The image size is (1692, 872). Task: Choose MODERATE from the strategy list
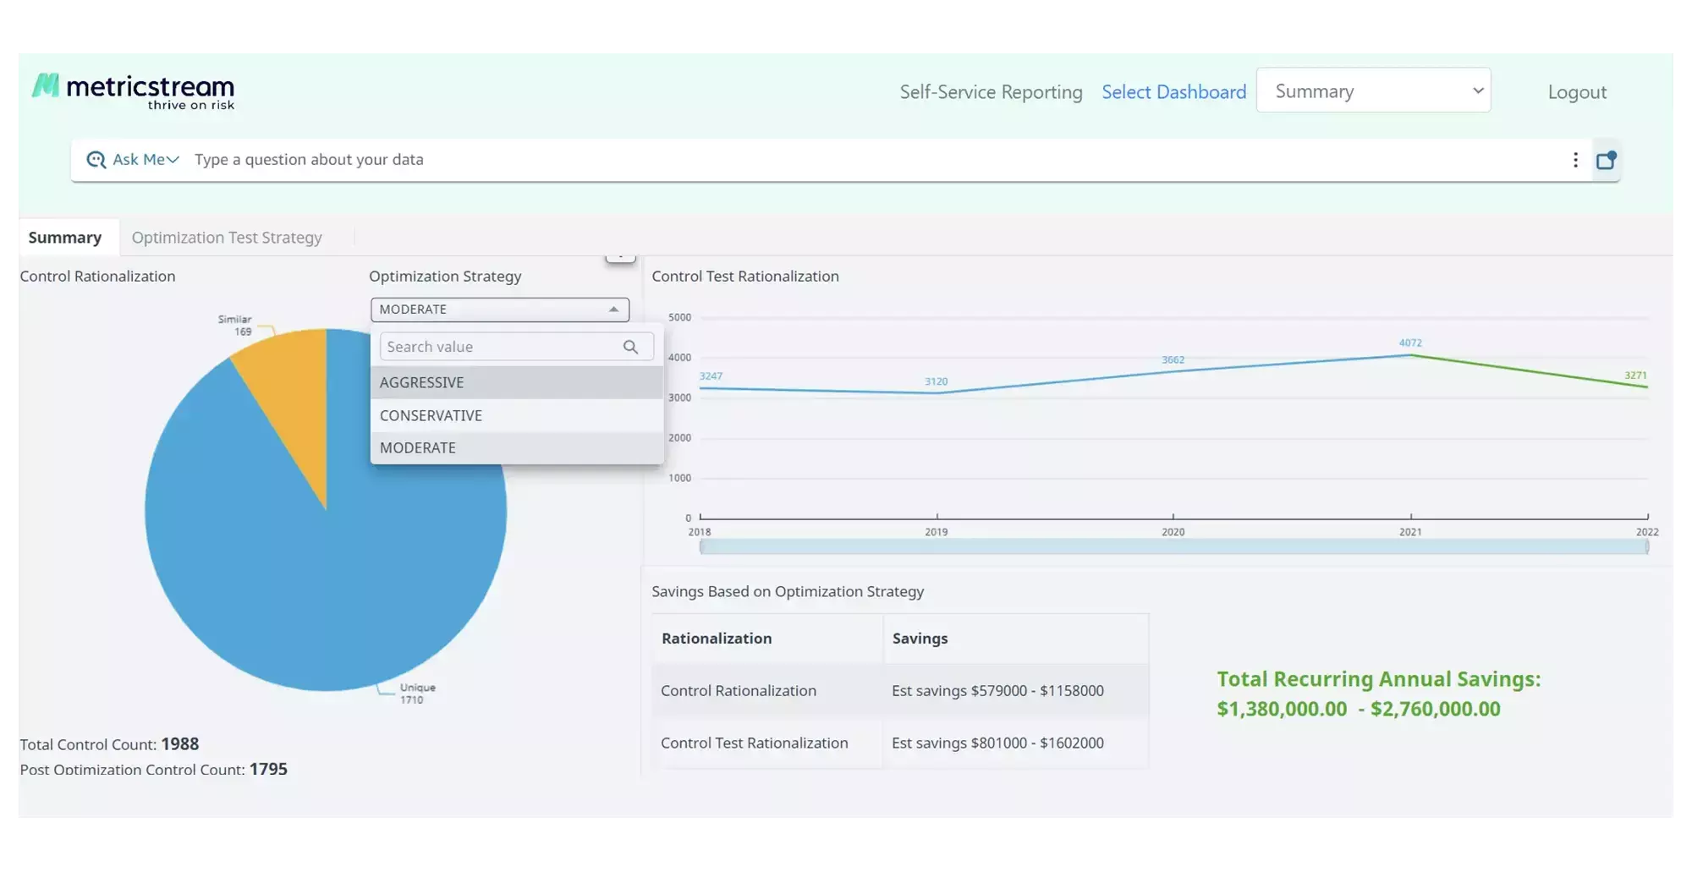[418, 447]
